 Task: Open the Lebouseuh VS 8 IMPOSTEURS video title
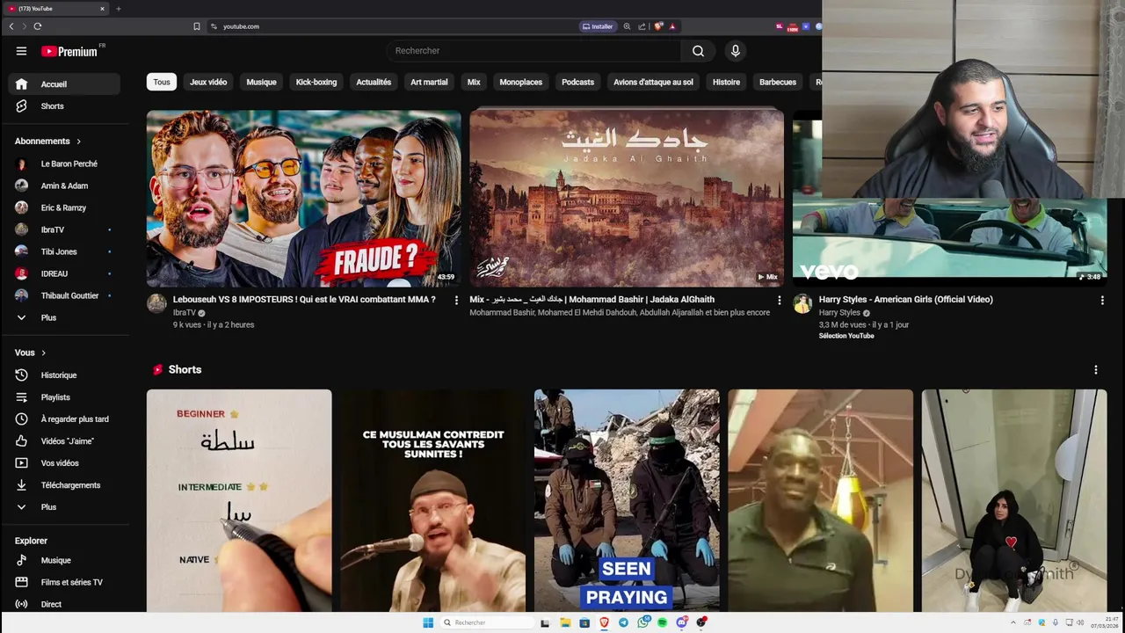click(304, 300)
